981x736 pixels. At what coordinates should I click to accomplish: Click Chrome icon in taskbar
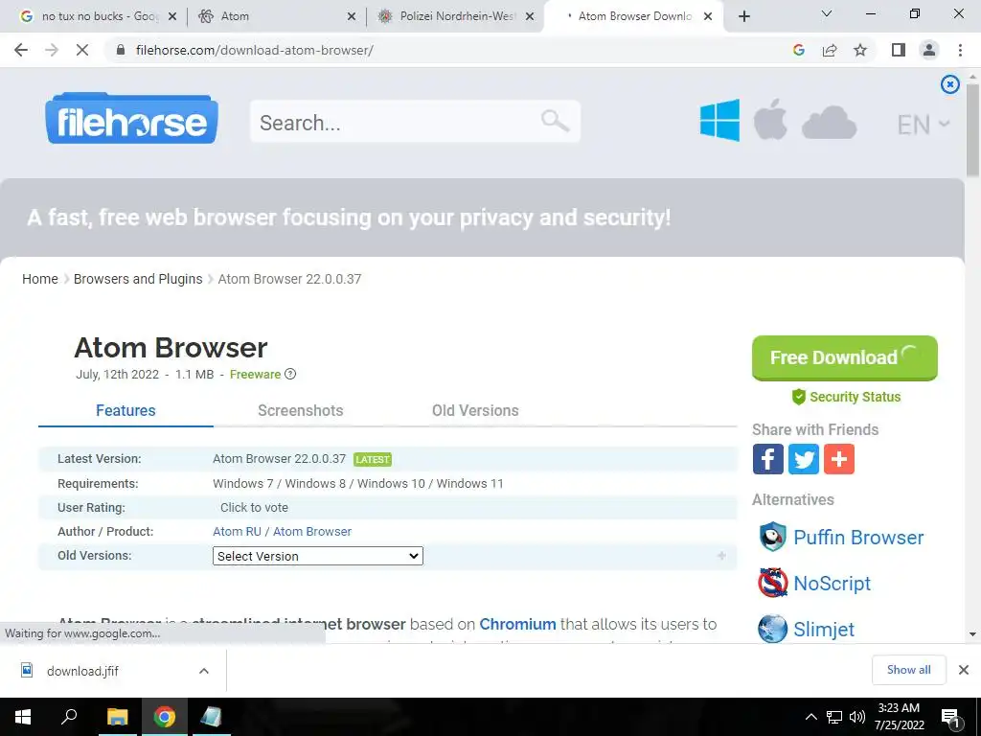(x=165, y=717)
